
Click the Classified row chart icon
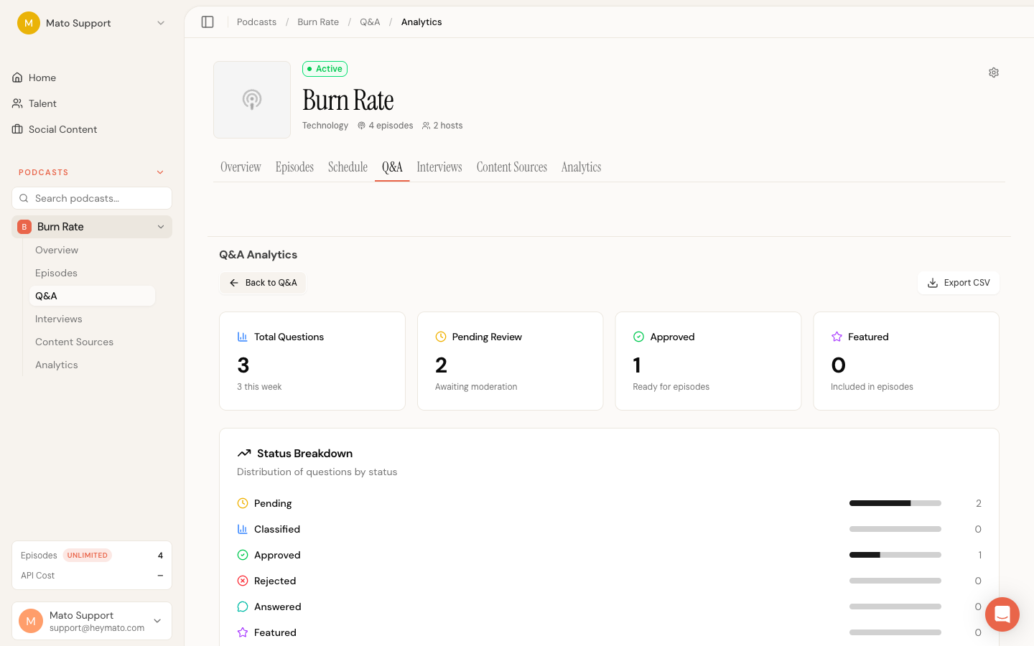click(x=243, y=529)
